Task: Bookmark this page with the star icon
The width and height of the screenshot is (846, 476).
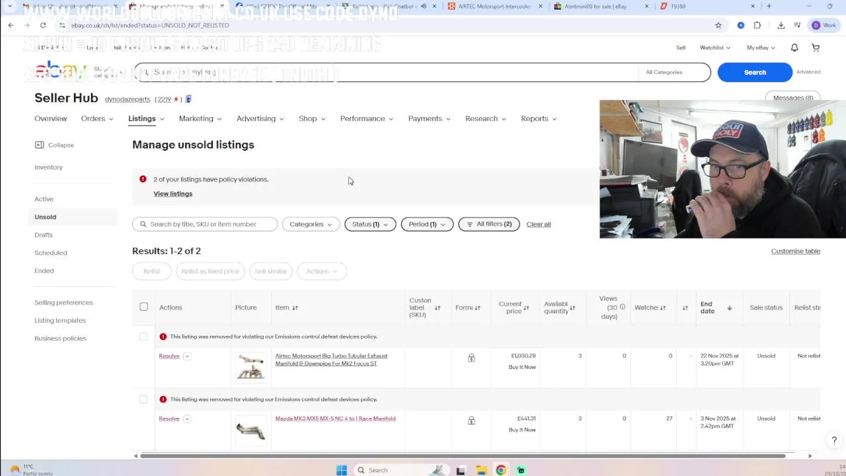Action: tap(718, 25)
